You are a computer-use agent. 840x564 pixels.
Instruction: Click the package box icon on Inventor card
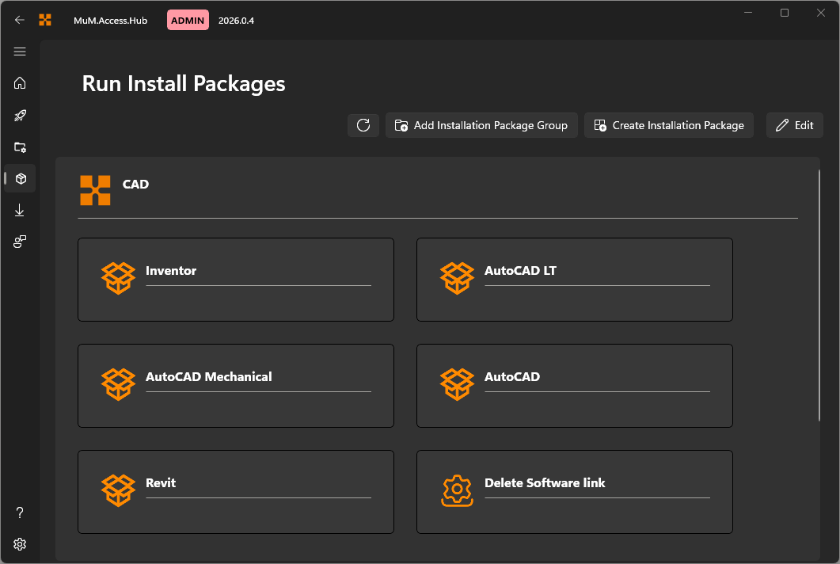click(x=118, y=278)
